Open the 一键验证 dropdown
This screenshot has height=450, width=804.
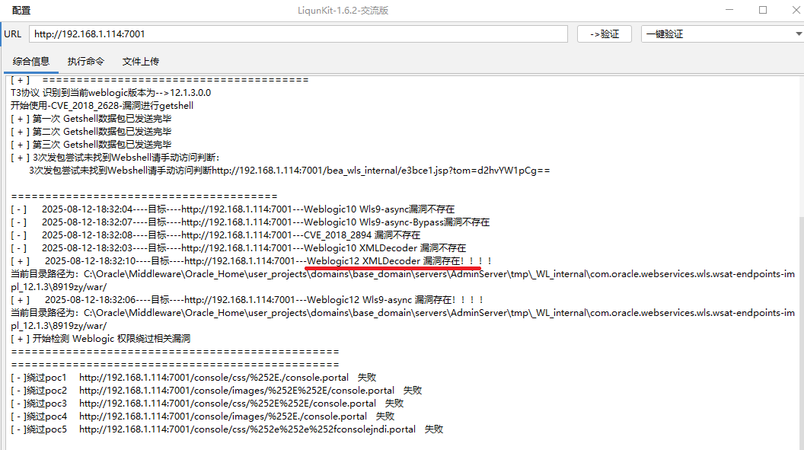click(x=722, y=34)
